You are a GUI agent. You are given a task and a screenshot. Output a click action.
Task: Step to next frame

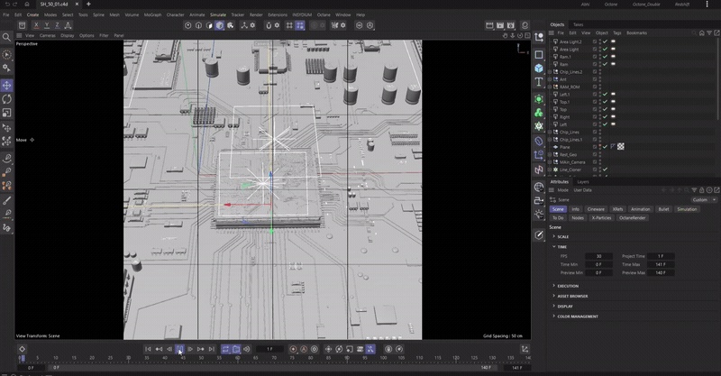(x=190, y=349)
